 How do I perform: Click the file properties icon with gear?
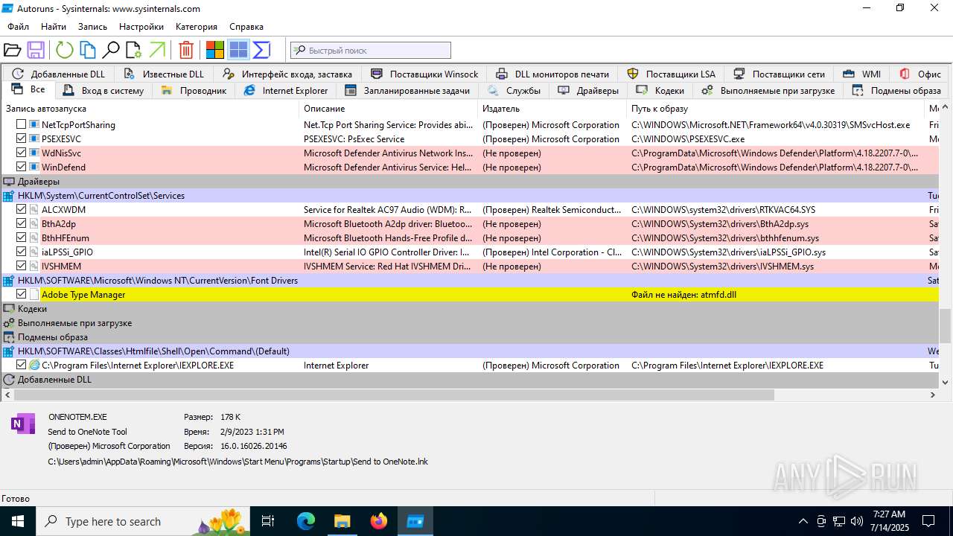point(134,50)
